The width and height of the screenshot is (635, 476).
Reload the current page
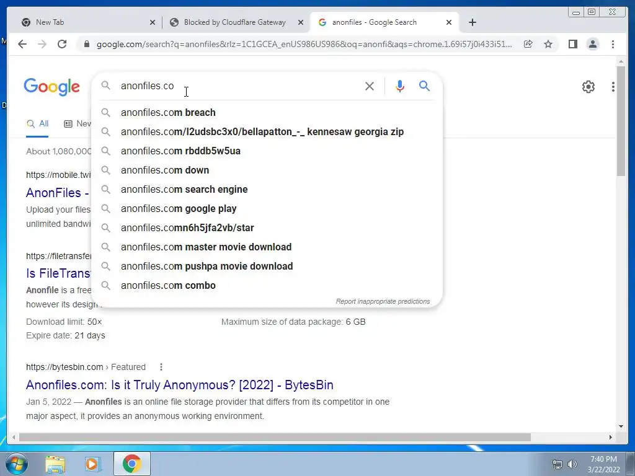62,44
